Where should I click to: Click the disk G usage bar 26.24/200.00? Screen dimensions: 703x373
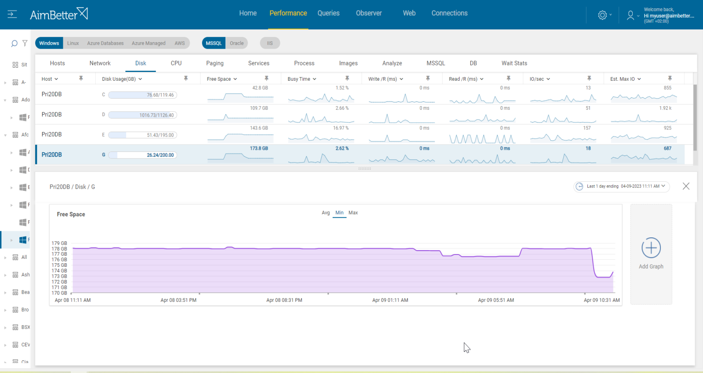(142, 155)
